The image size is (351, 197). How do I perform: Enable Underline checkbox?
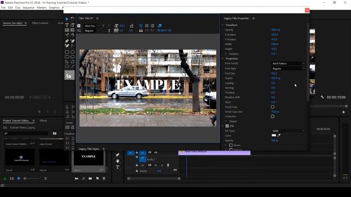pyautogui.click(x=273, y=117)
